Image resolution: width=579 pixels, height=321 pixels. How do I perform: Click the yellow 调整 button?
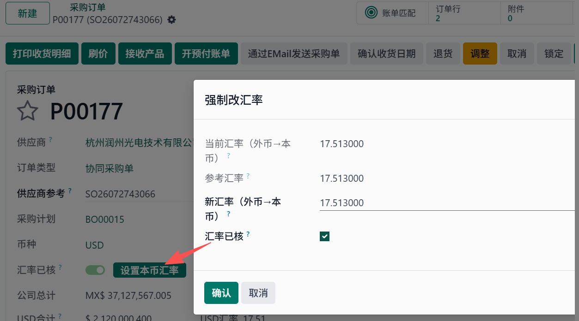click(480, 53)
